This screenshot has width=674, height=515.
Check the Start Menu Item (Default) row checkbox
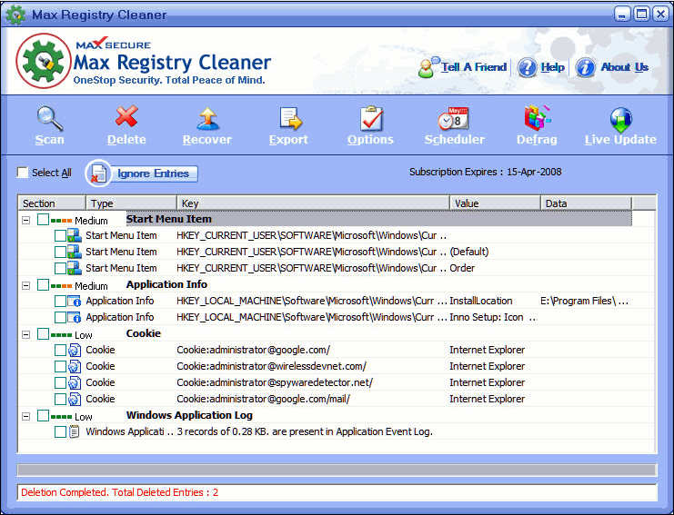tap(60, 252)
